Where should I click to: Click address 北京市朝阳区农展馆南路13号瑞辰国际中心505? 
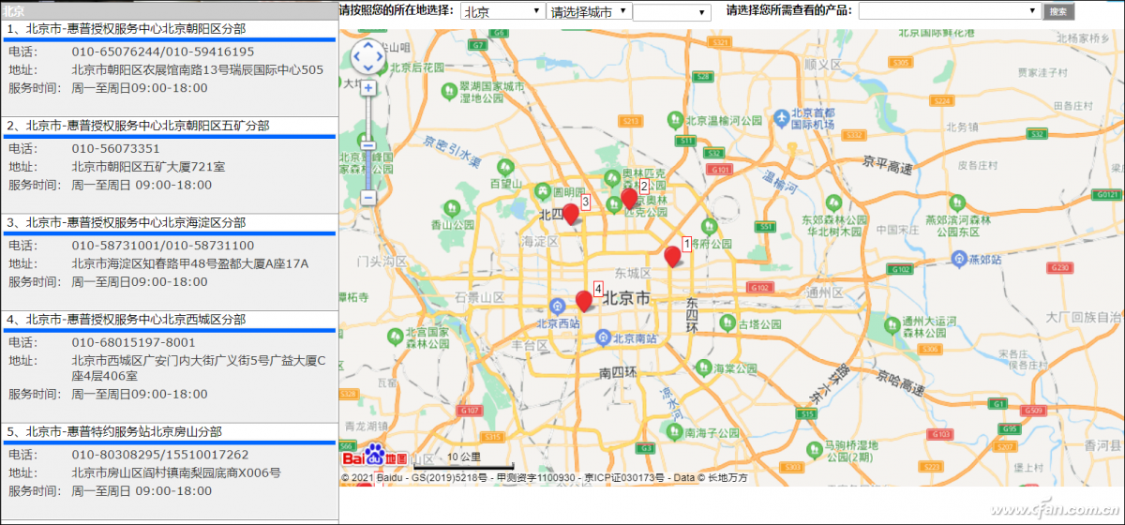198,69
